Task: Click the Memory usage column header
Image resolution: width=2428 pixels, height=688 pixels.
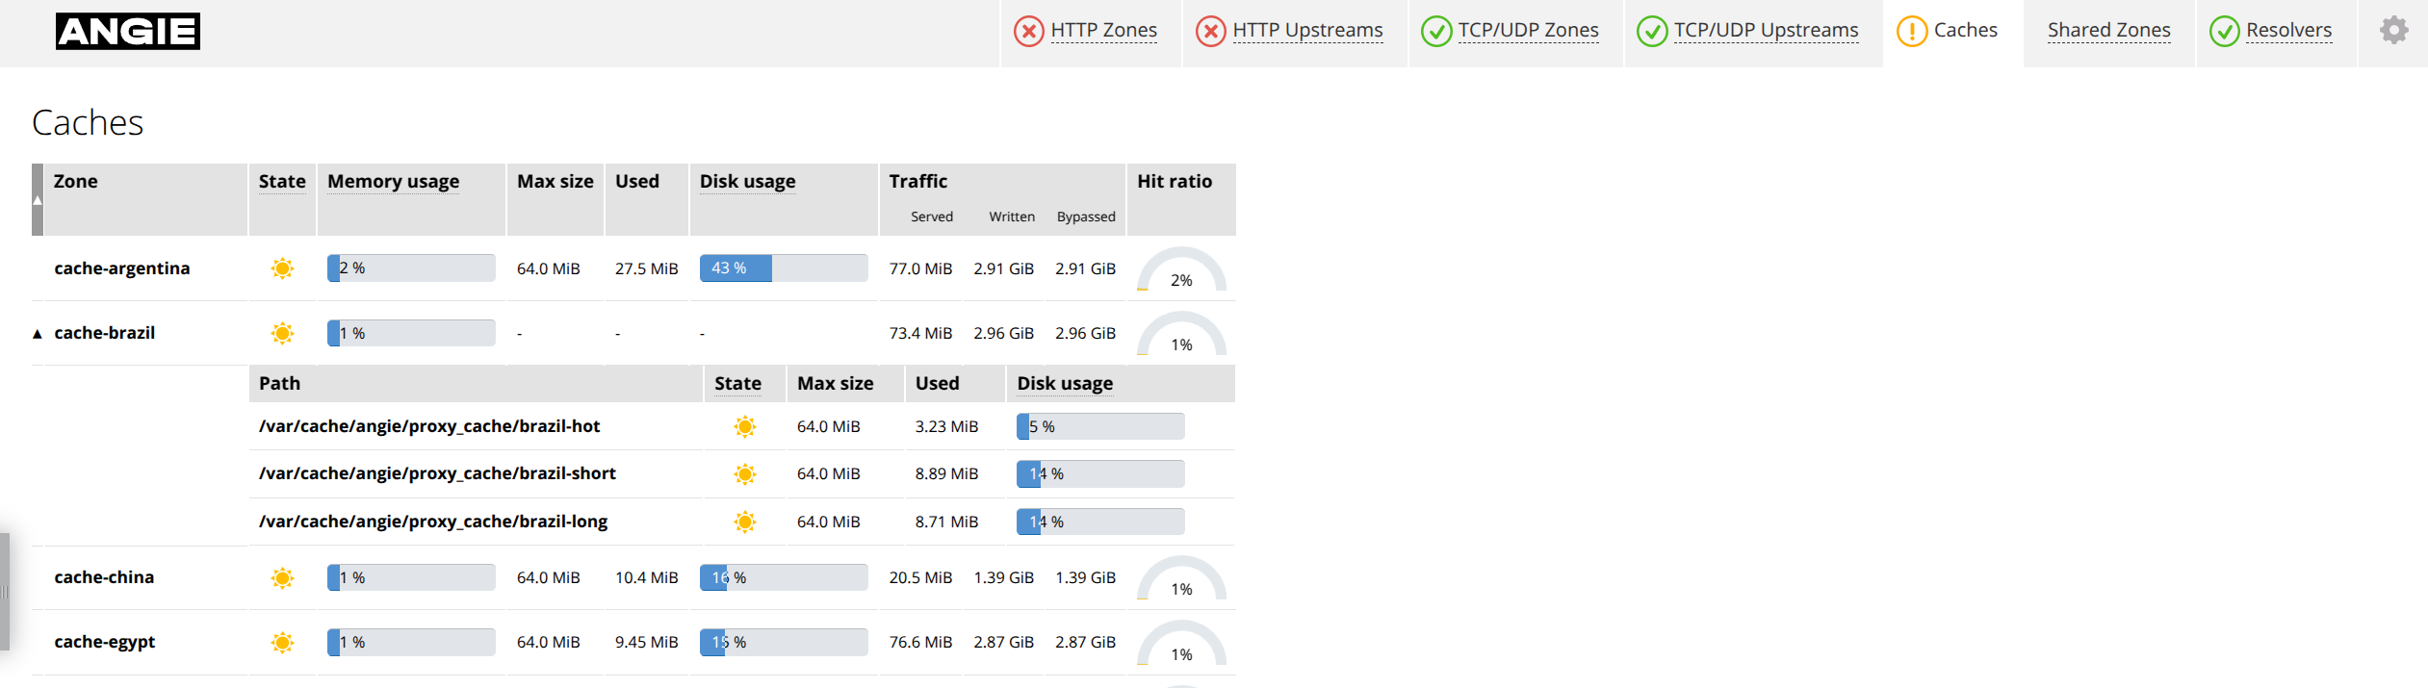Action: coord(393,182)
